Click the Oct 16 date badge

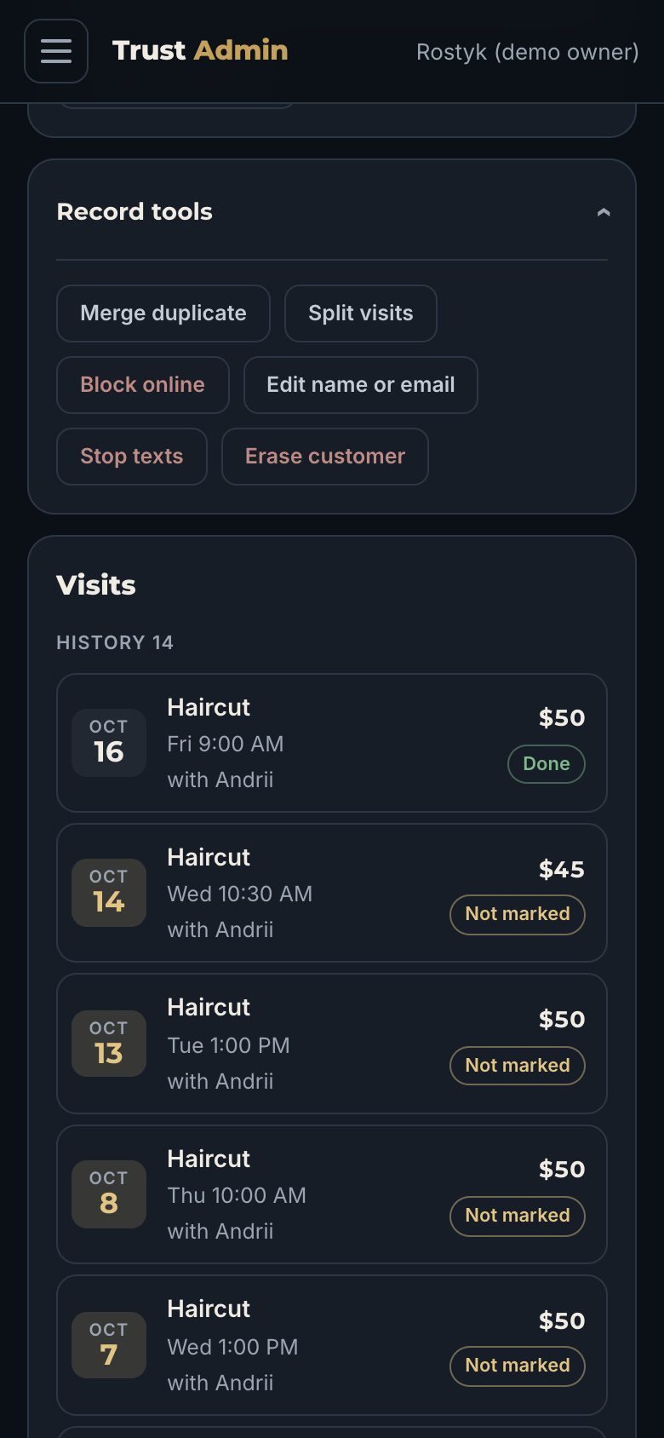pyautogui.click(x=109, y=743)
